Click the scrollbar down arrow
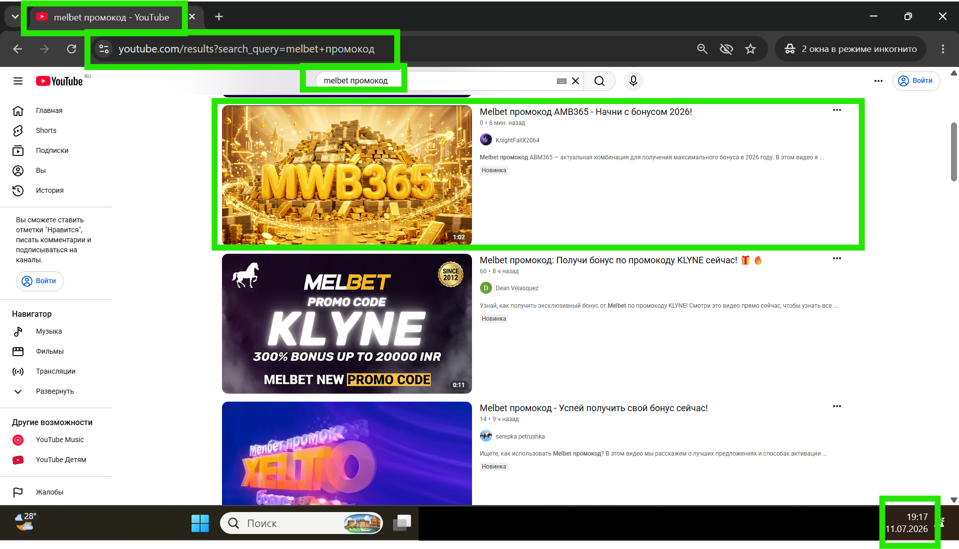Viewport: 959px width, 549px height. coord(954,500)
